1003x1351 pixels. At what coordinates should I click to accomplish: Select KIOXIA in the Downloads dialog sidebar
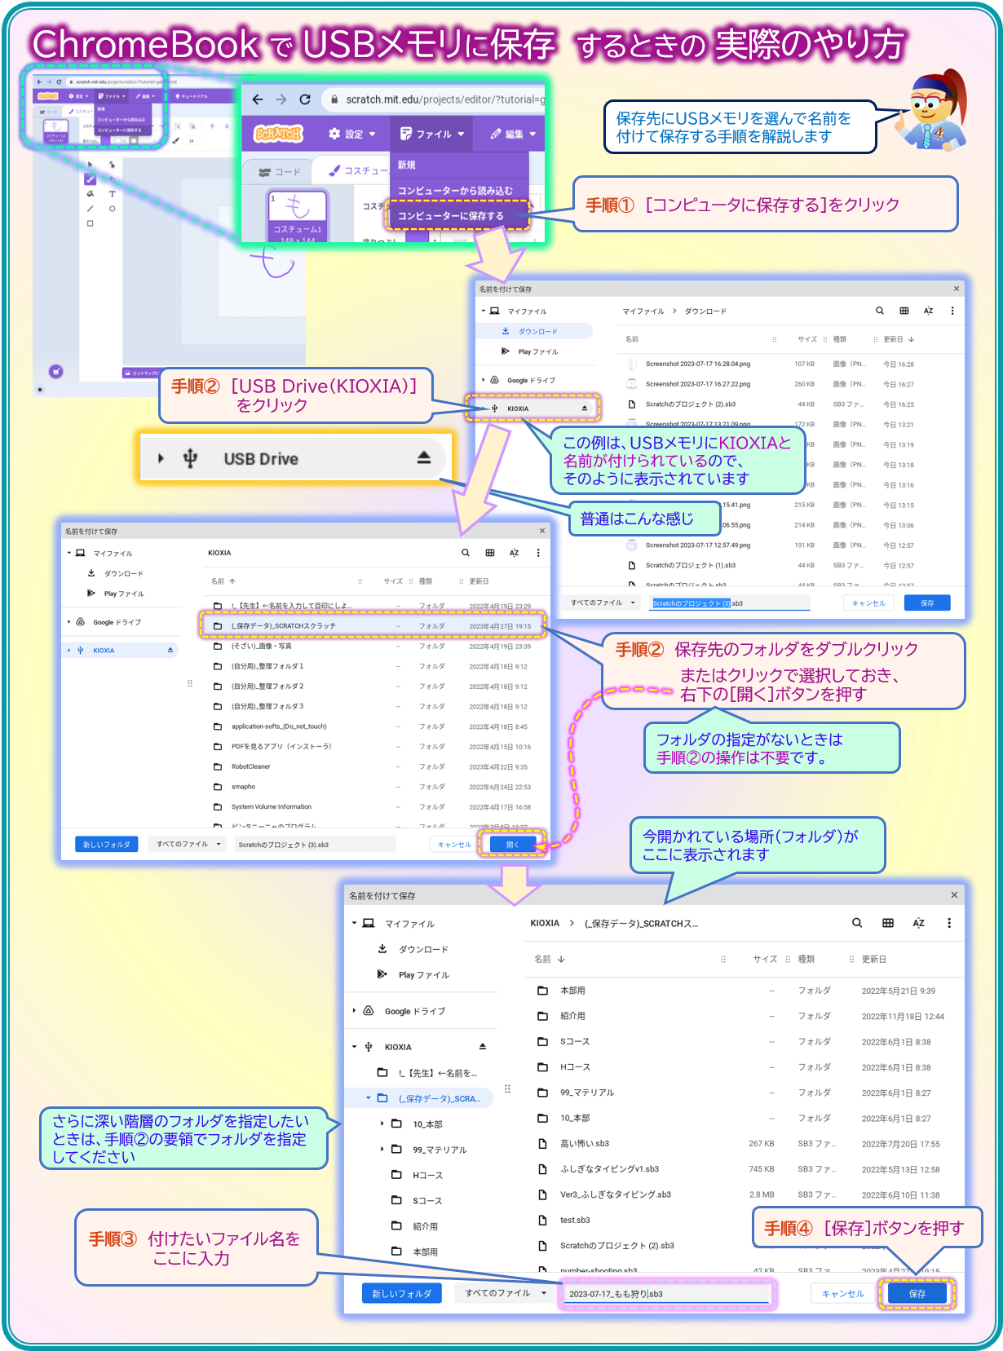click(534, 408)
